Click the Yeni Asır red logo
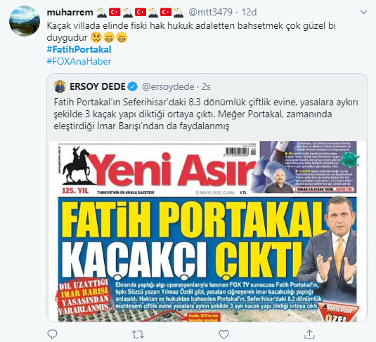Screen dimensions: 376x342 pyautogui.click(x=171, y=169)
